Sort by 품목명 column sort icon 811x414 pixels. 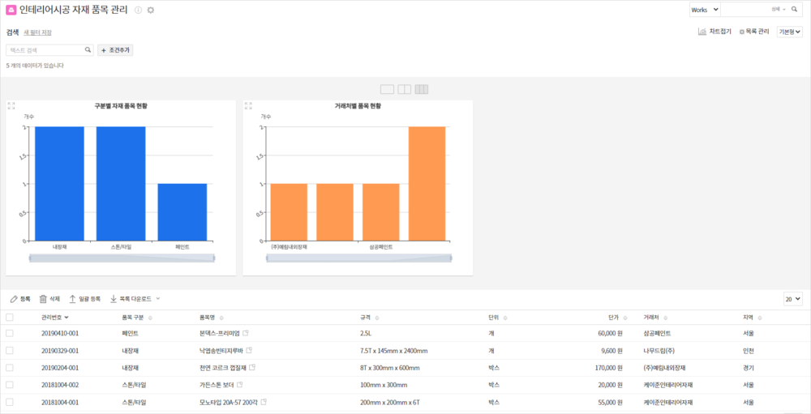coord(221,318)
